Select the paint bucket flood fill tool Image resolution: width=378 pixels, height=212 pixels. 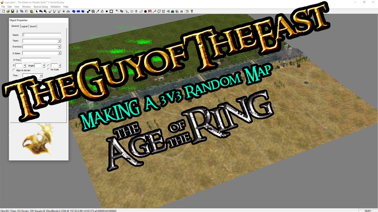(x=102, y=11)
